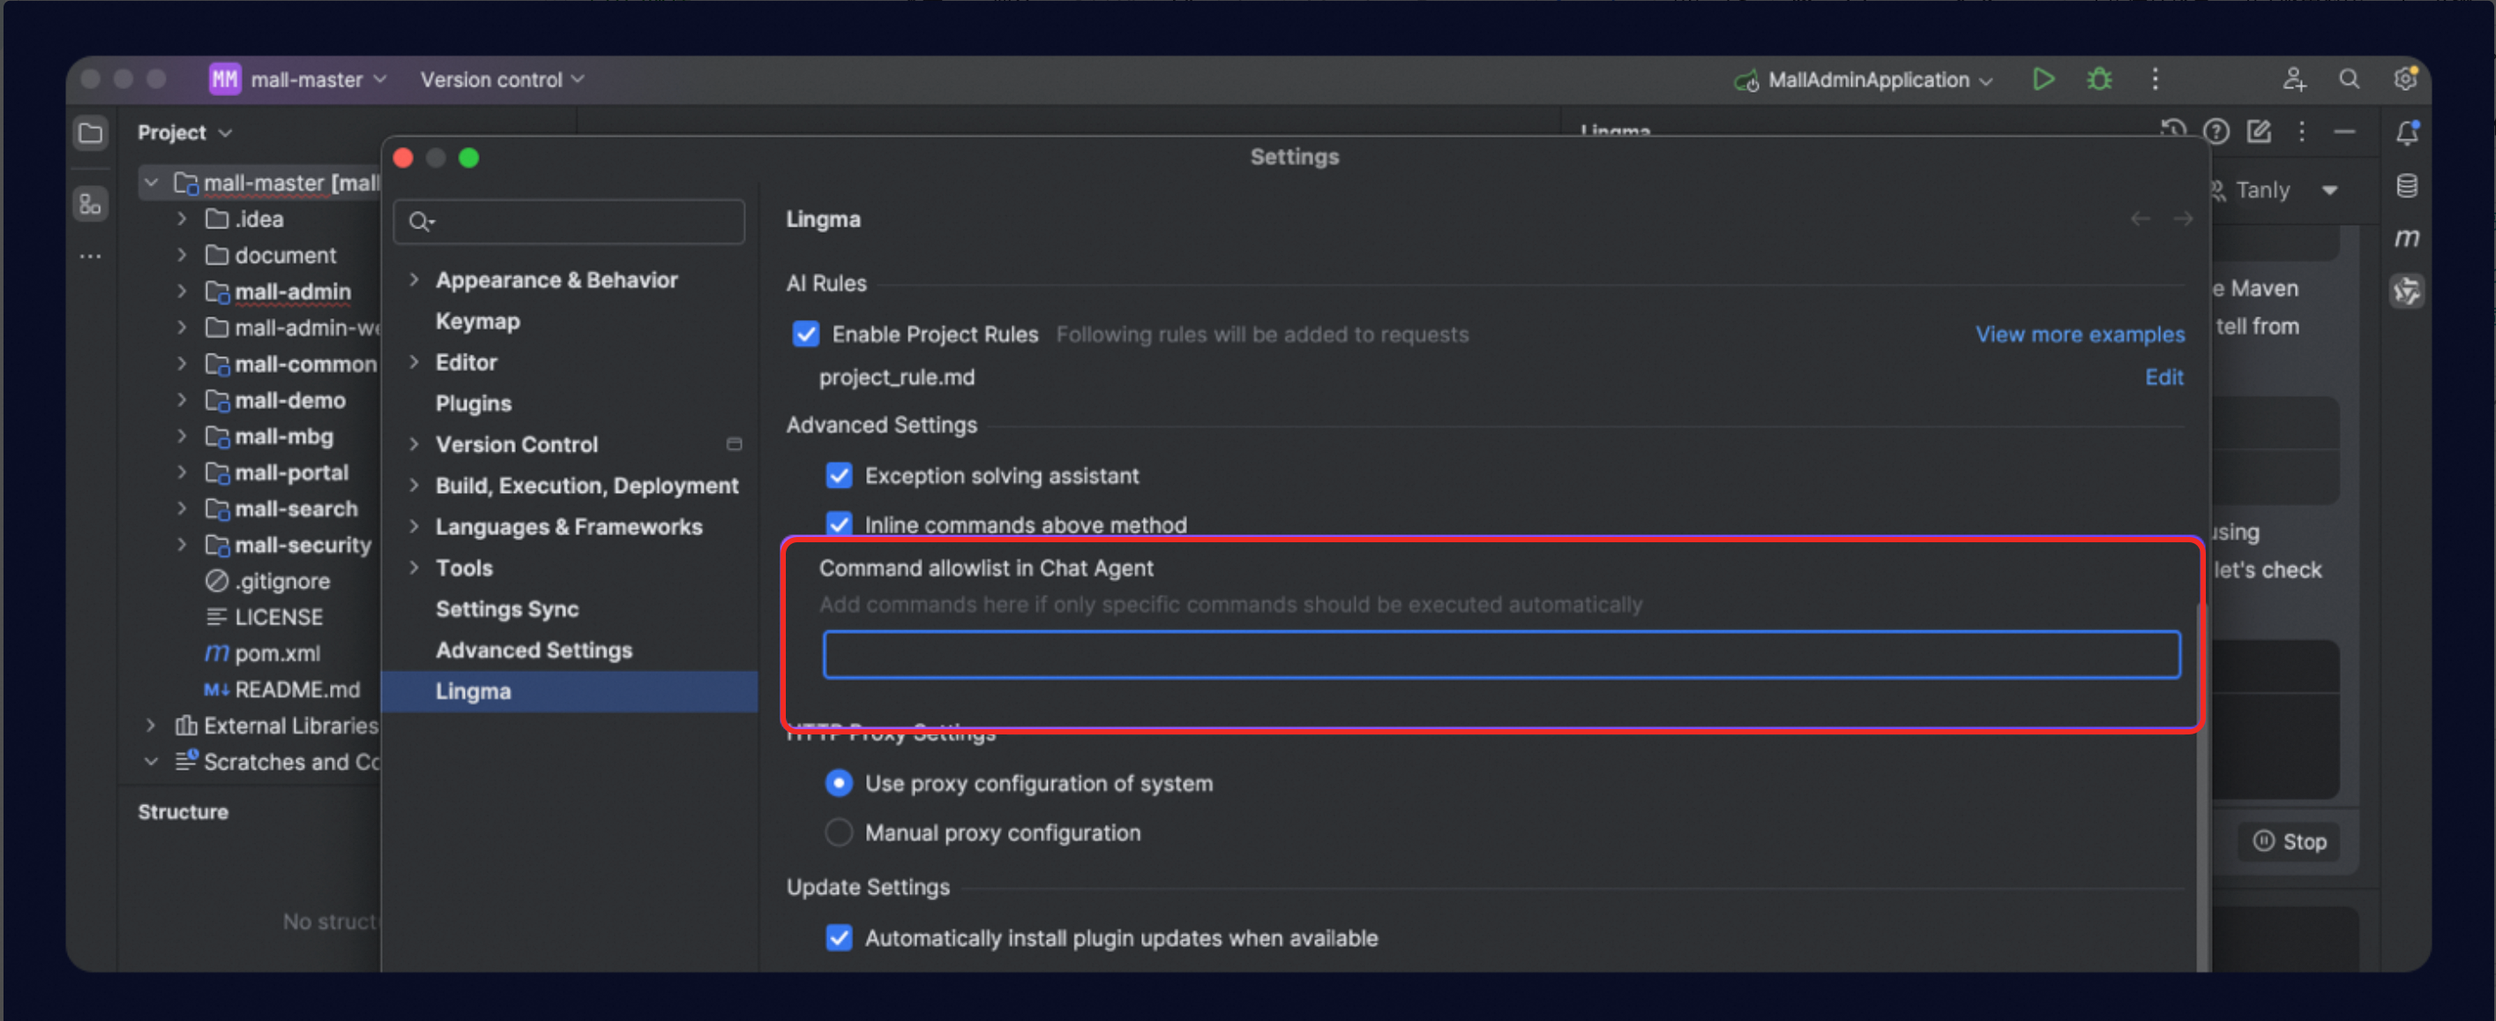This screenshot has width=2496, height=1021.
Task: Open Advanced Settings in settings sidebar
Action: point(533,650)
